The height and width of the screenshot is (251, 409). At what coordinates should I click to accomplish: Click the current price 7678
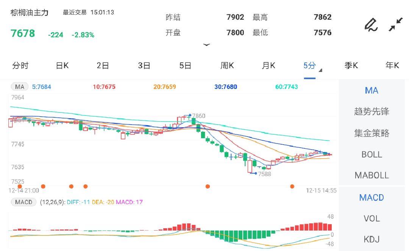[x=23, y=33]
